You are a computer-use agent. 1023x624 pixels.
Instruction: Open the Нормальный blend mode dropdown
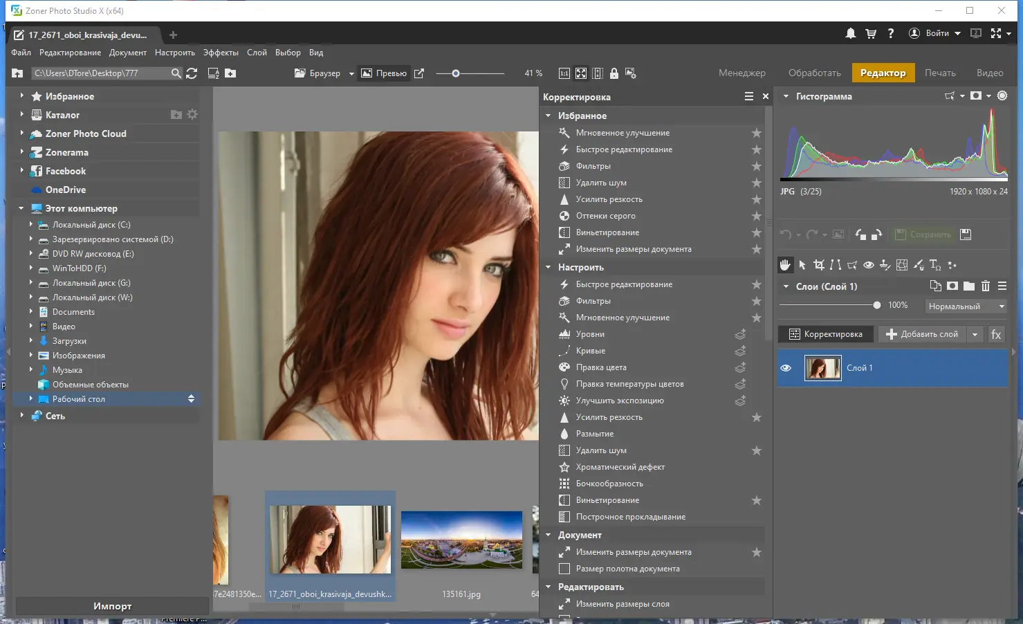pos(966,306)
